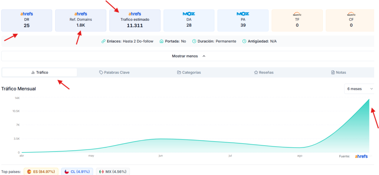
Task: Click the Spain flag icon
Action: tap(29, 172)
